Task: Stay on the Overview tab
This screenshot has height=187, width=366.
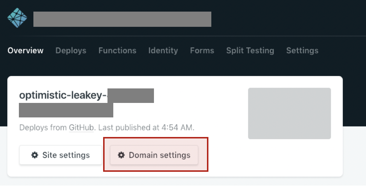Action: pos(25,50)
